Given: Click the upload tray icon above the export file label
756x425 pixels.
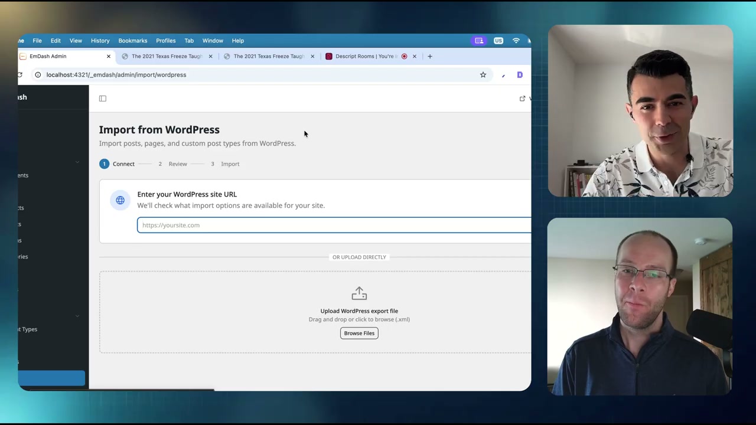Looking at the screenshot, I should click(x=359, y=293).
